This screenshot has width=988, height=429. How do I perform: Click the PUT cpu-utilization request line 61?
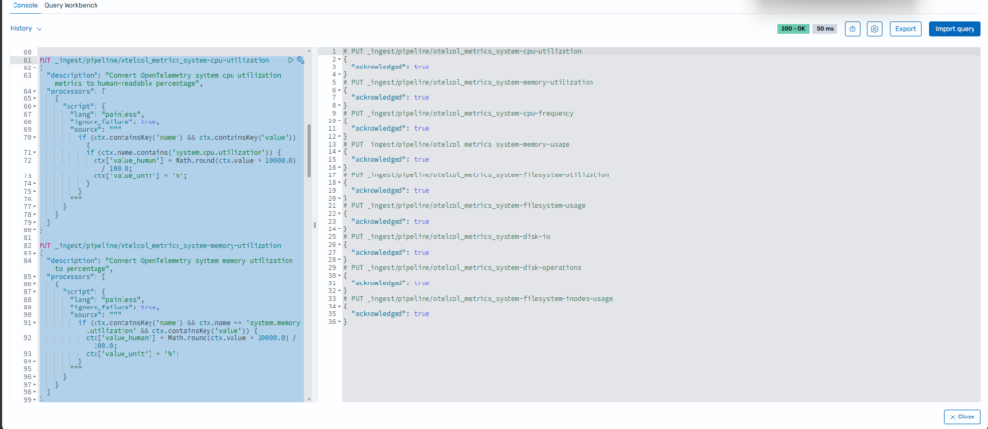tap(153, 60)
